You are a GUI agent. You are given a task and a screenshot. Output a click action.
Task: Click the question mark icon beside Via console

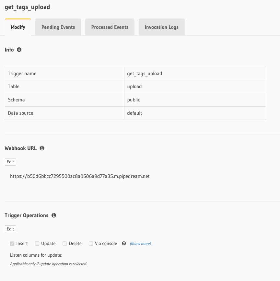tap(124, 243)
